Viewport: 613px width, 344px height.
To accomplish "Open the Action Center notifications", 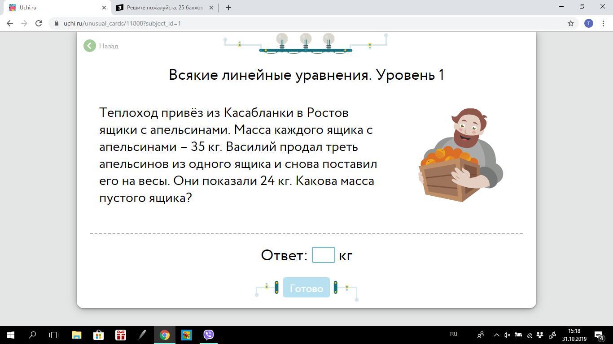I will pos(599,335).
